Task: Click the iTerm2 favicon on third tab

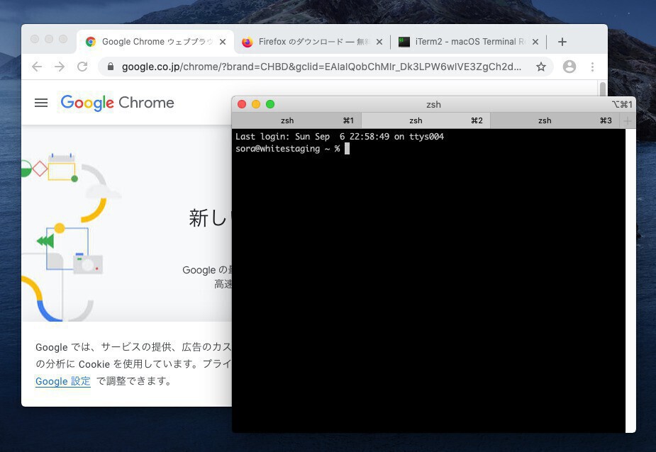Action: point(404,42)
